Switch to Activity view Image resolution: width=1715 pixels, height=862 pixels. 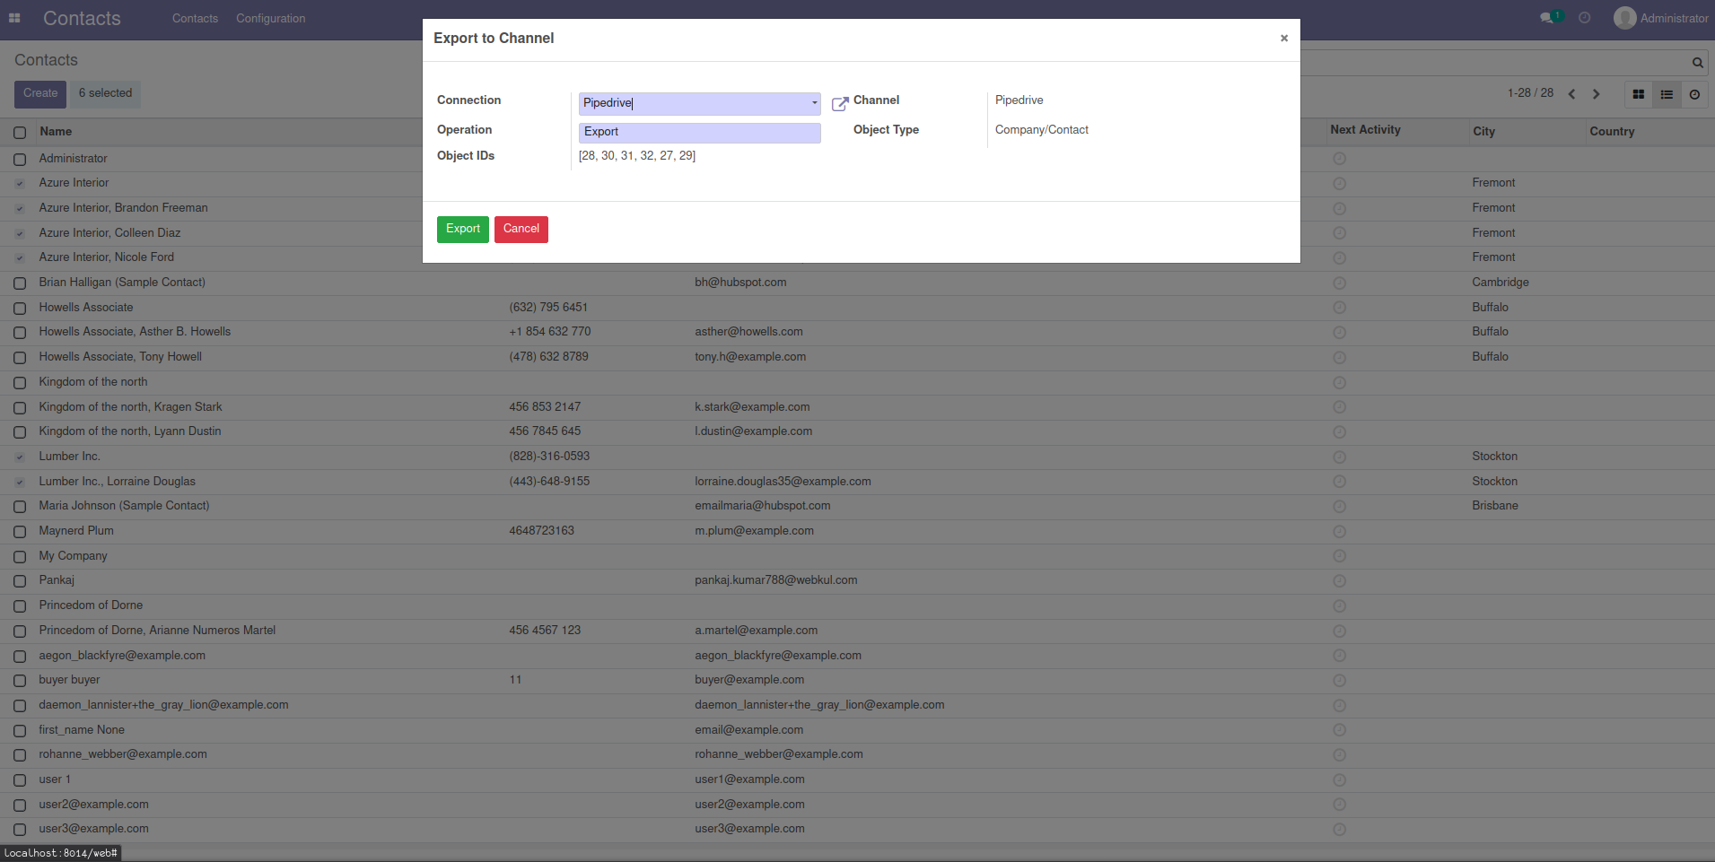(x=1694, y=94)
